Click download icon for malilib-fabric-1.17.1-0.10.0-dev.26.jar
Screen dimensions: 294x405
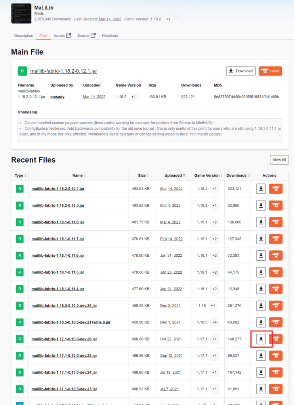point(261,339)
